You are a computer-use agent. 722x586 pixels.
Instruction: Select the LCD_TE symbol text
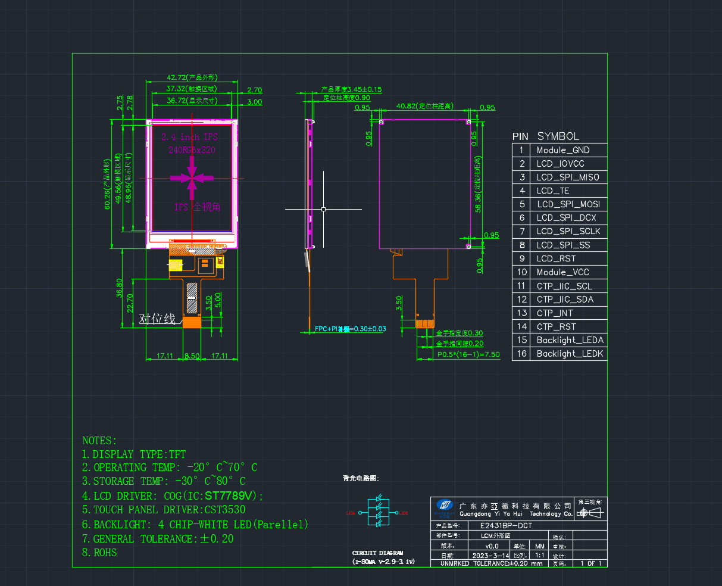click(x=553, y=191)
